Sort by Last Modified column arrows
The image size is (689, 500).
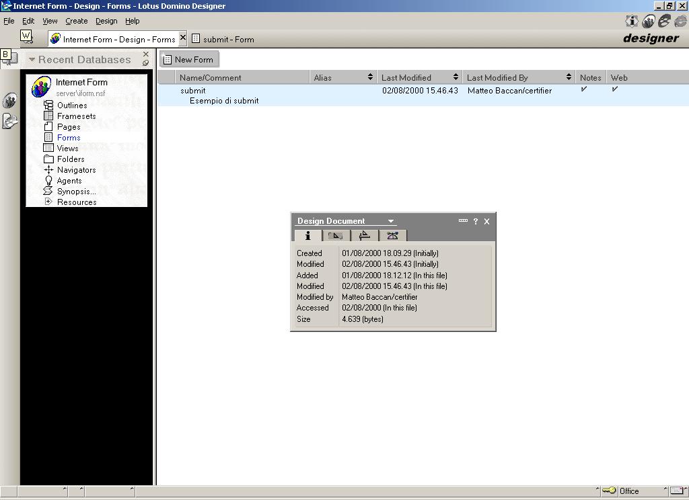456,77
